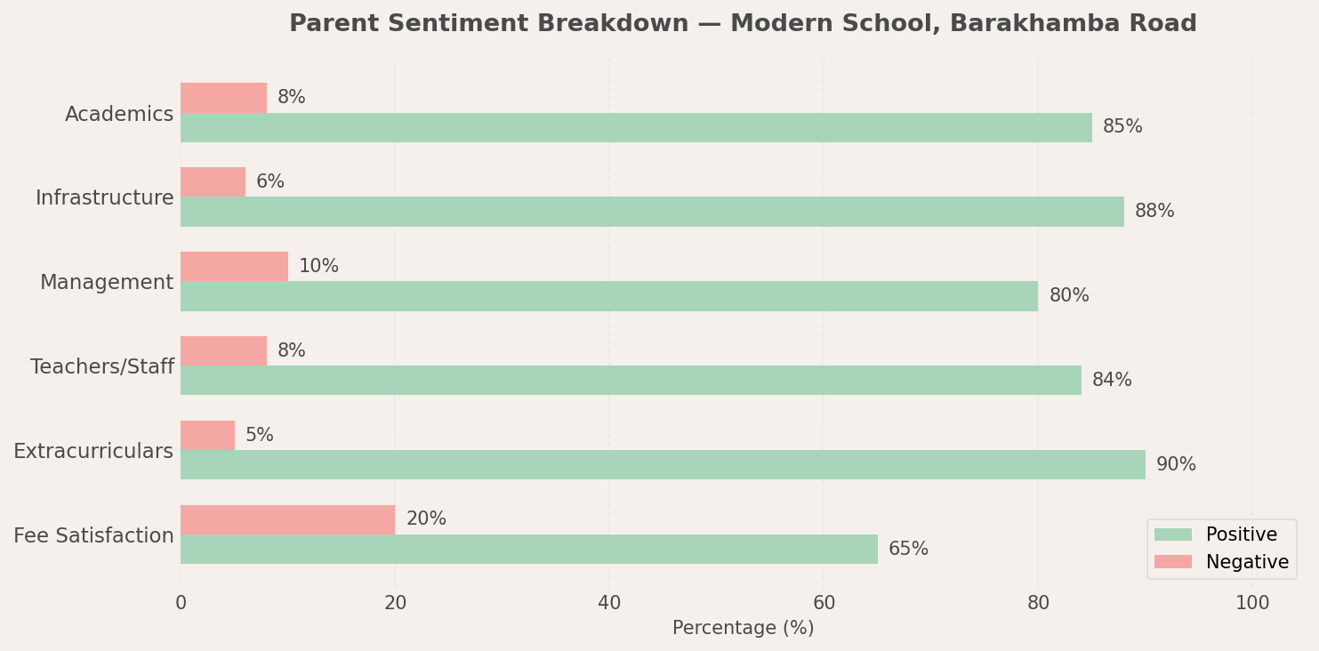Screen dimensions: 1319x651
Task: Select the Academics negative 8% bar
Action: (223, 98)
